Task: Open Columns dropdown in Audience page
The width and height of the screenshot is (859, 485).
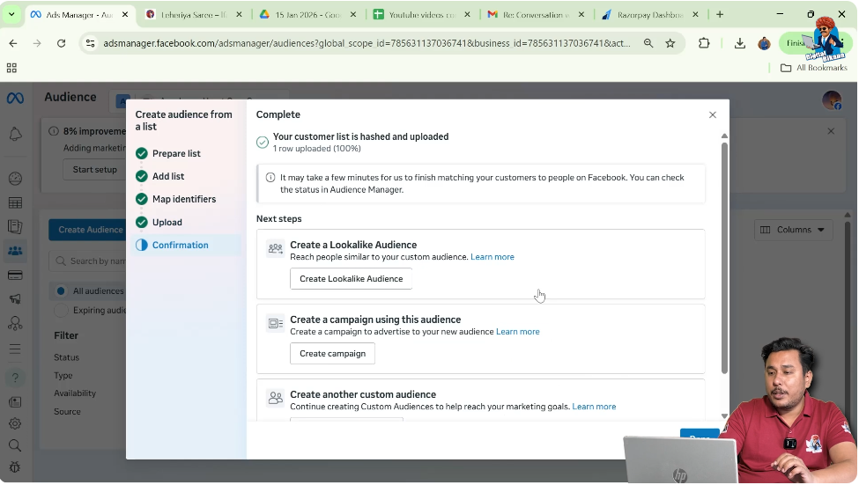Action: coord(793,230)
